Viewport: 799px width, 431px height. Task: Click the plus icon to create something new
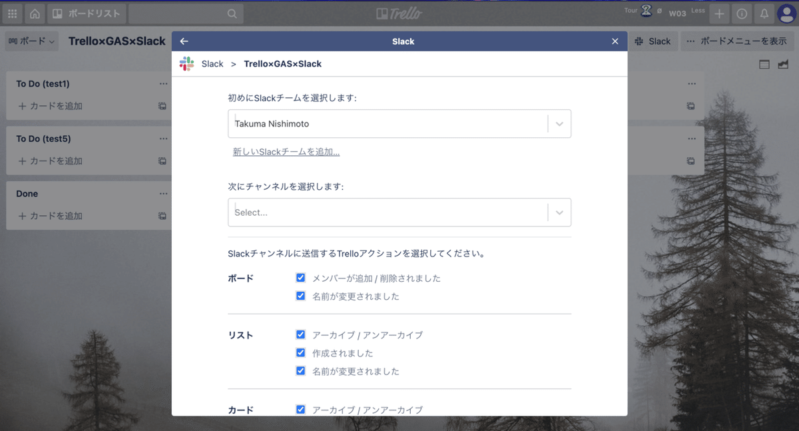coord(719,13)
